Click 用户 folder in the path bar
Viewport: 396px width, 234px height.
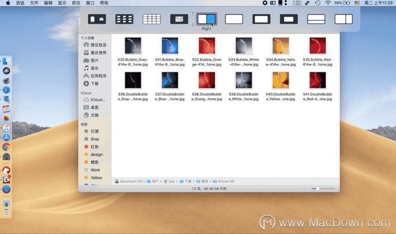(153, 181)
